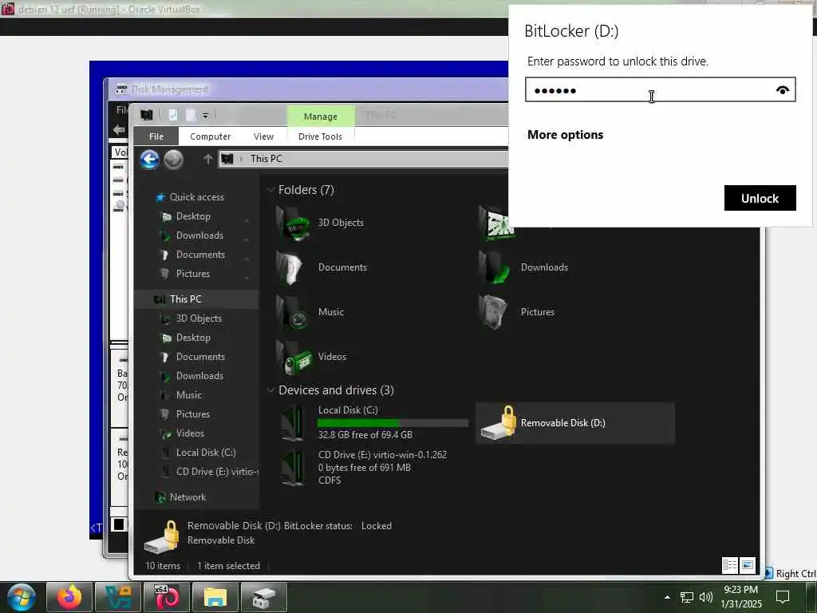The width and height of the screenshot is (817, 613).
Task: Select CD Drive (E:) in navigation pane
Action: [216, 471]
